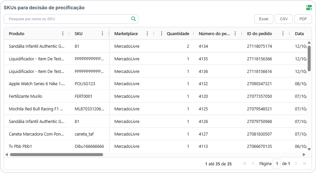The image size is (316, 173).
Task: Open the Marketplace column menu dots
Action: [x=147, y=33]
